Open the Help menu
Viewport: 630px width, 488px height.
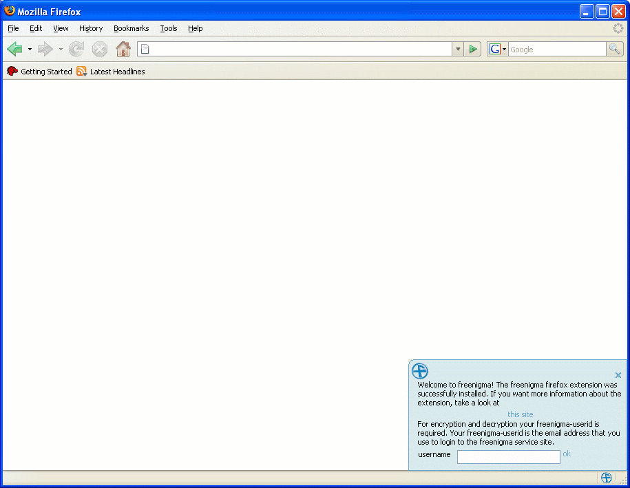tap(196, 28)
